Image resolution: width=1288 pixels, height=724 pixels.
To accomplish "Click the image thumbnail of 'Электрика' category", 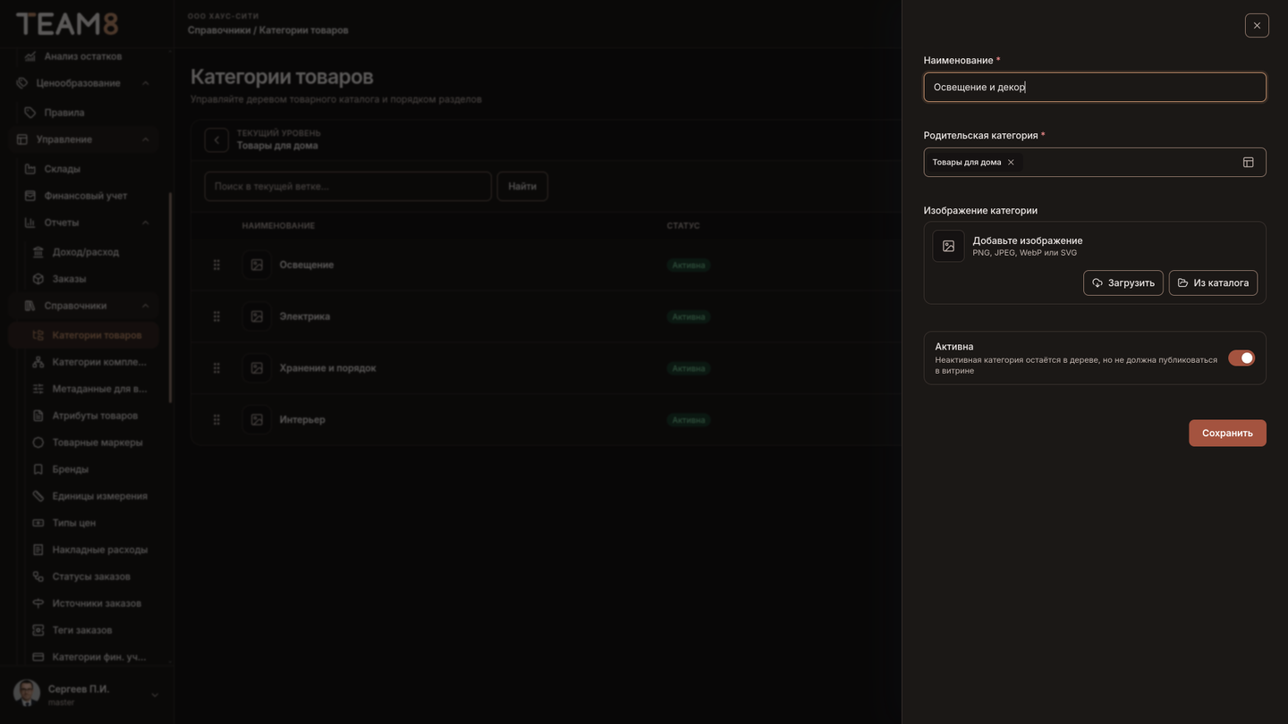I will pos(257,316).
